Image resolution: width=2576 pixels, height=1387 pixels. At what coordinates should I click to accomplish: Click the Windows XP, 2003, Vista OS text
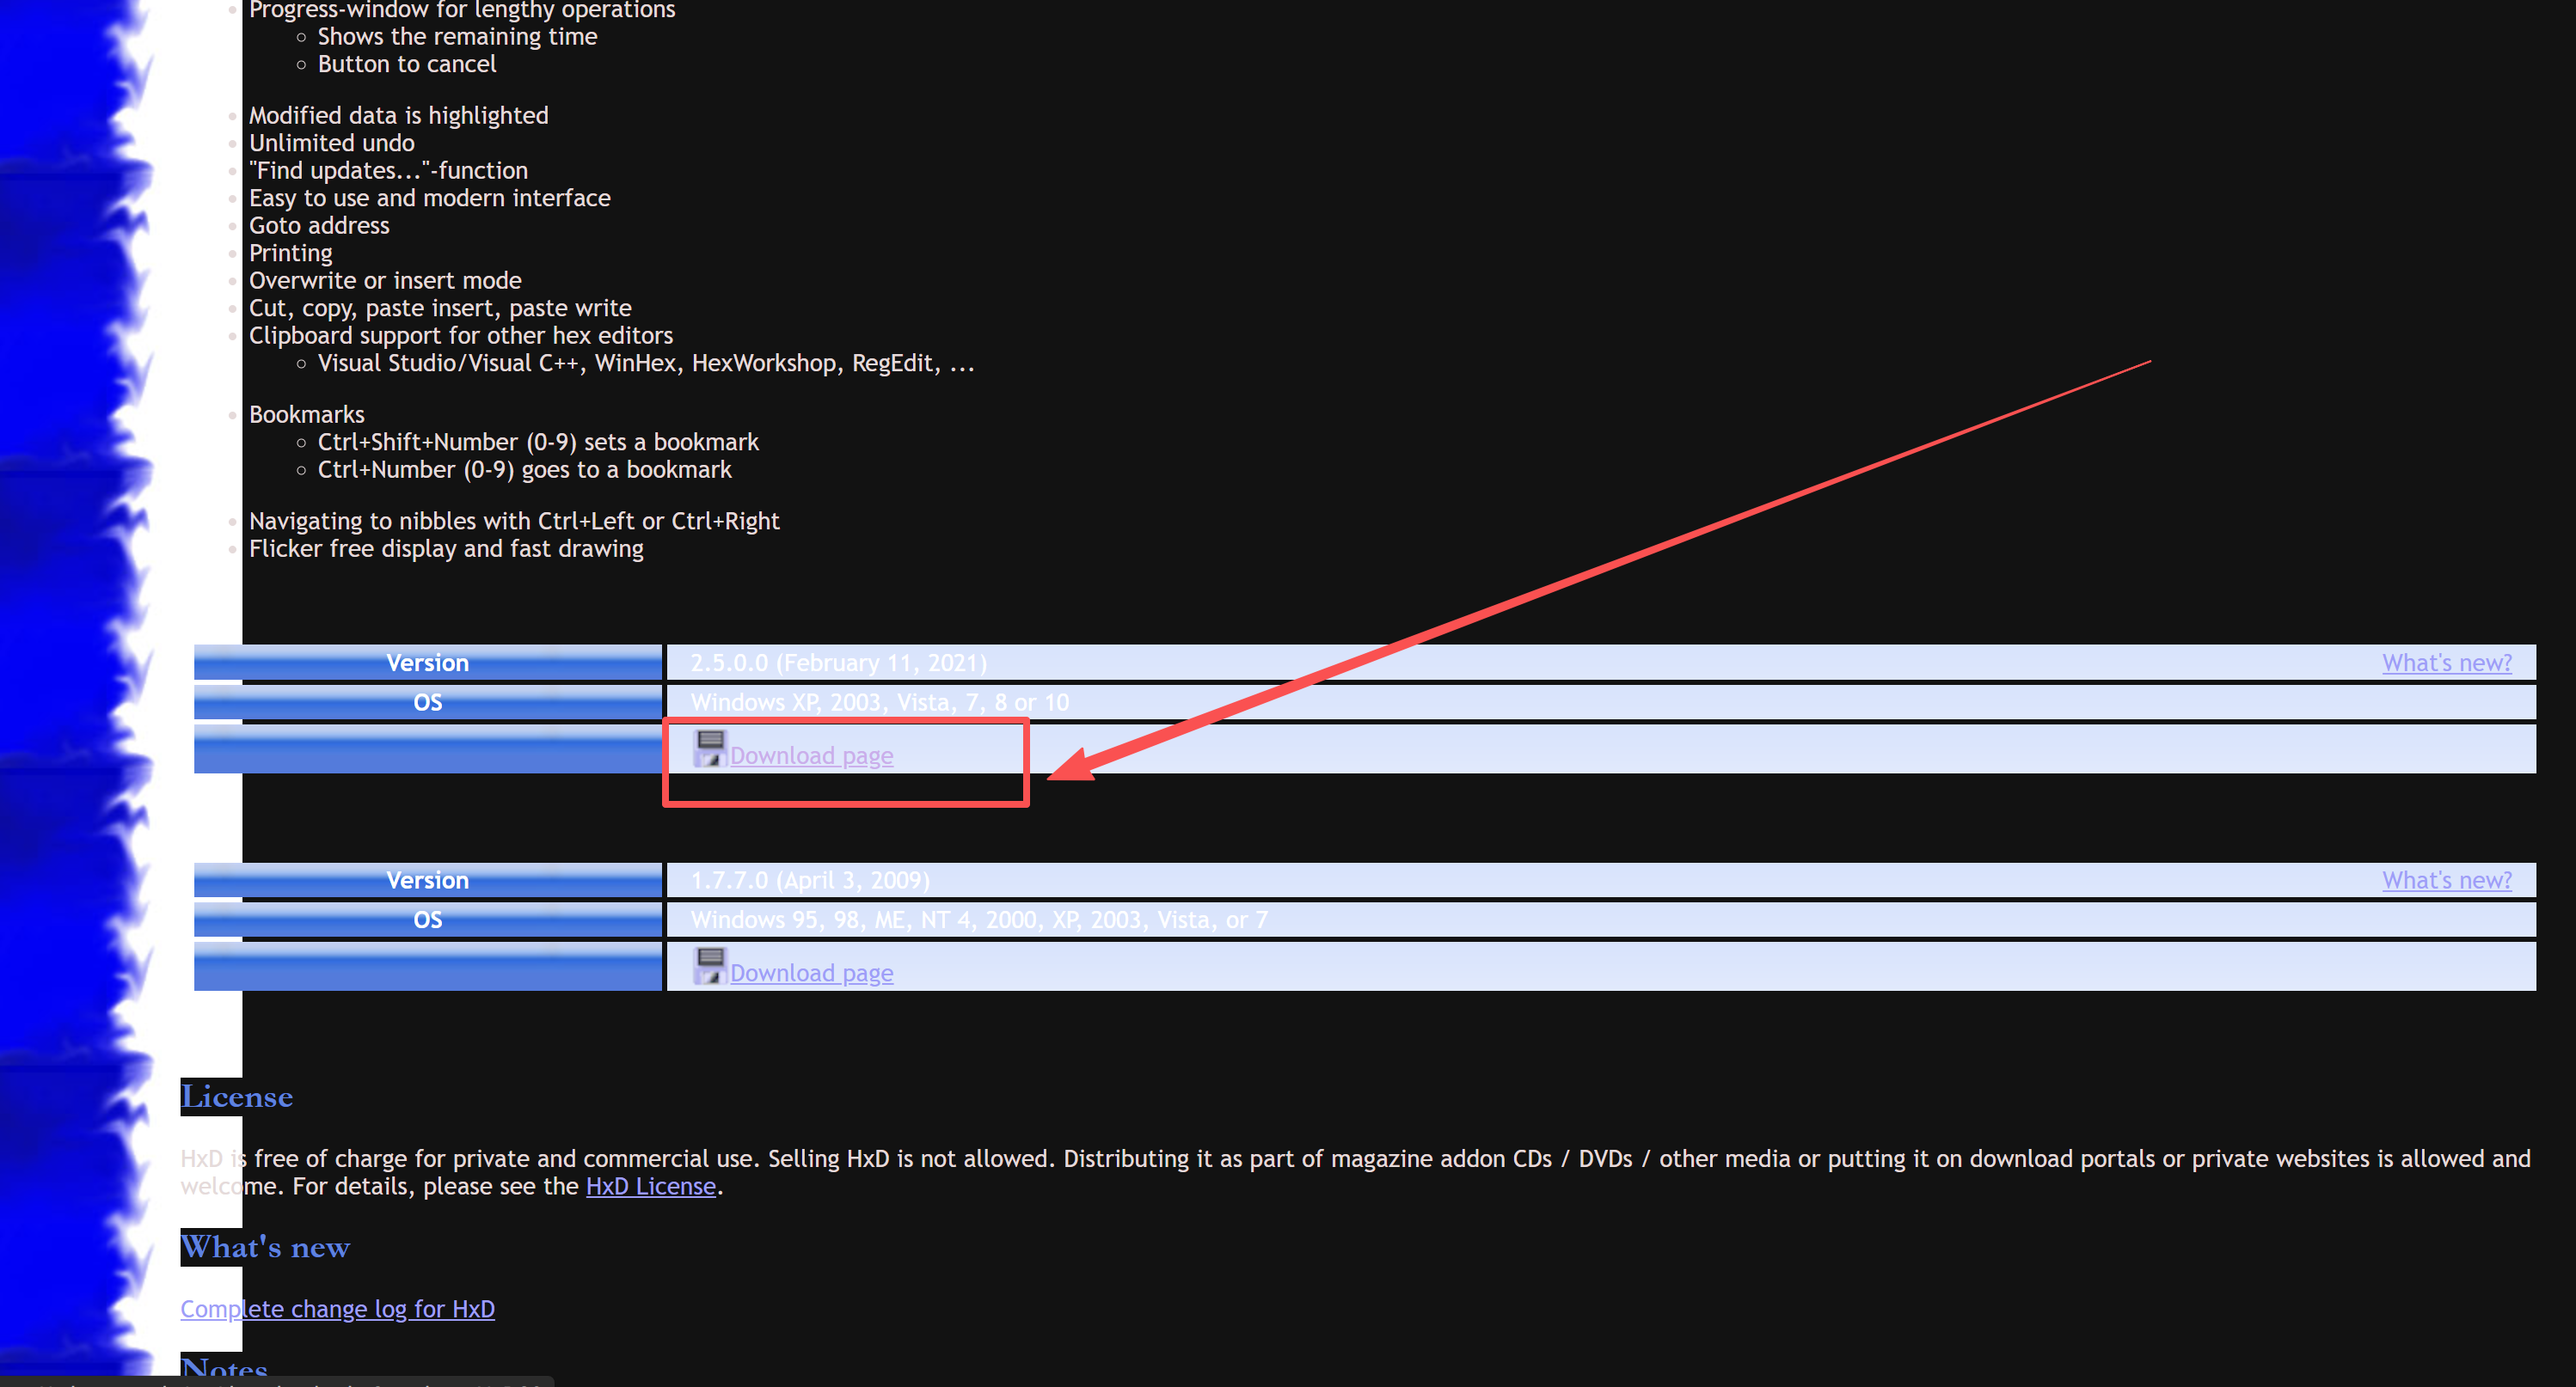click(x=879, y=702)
